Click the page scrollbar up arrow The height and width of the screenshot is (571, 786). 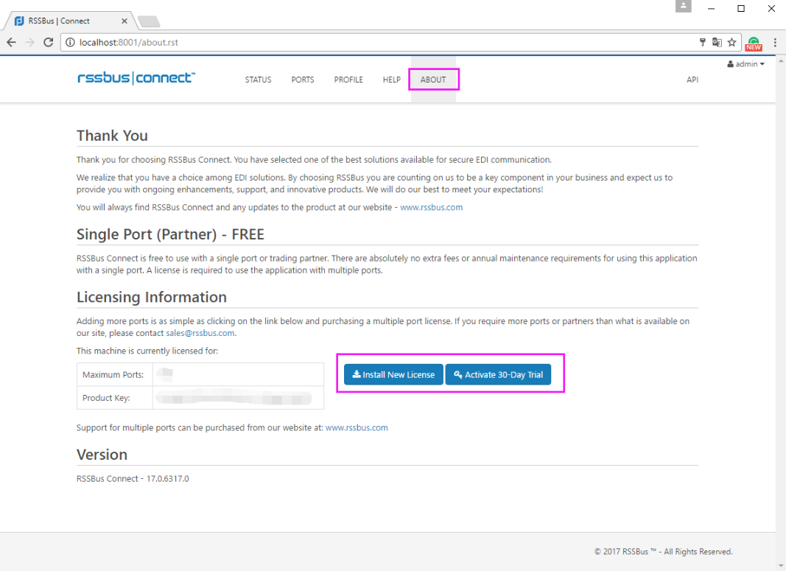pyautogui.click(x=781, y=61)
